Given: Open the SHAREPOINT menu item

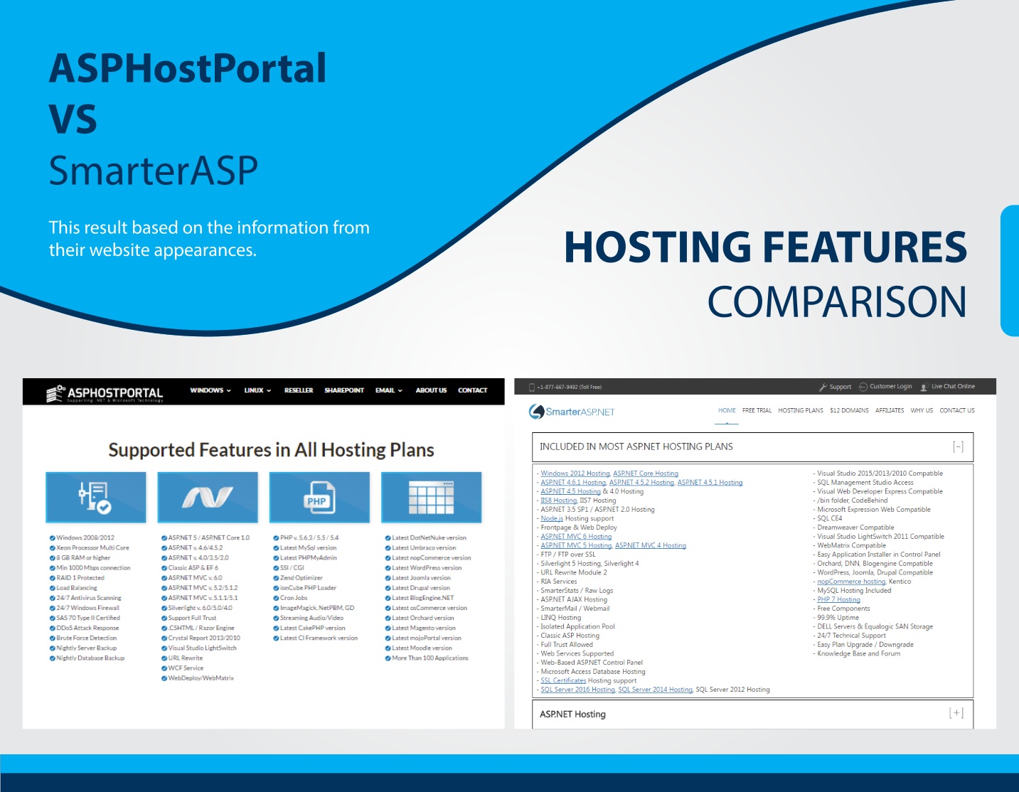Looking at the screenshot, I should pyautogui.click(x=344, y=390).
